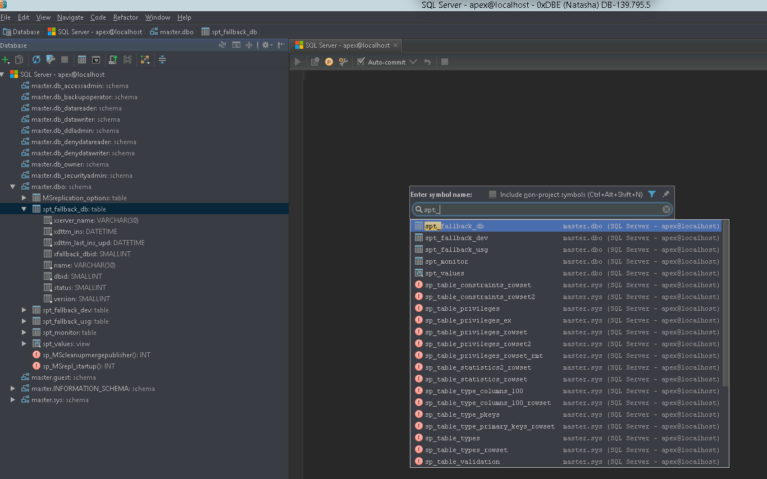Open the Synchronize database icon
Screen dimensions: 767x479
tap(36, 59)
